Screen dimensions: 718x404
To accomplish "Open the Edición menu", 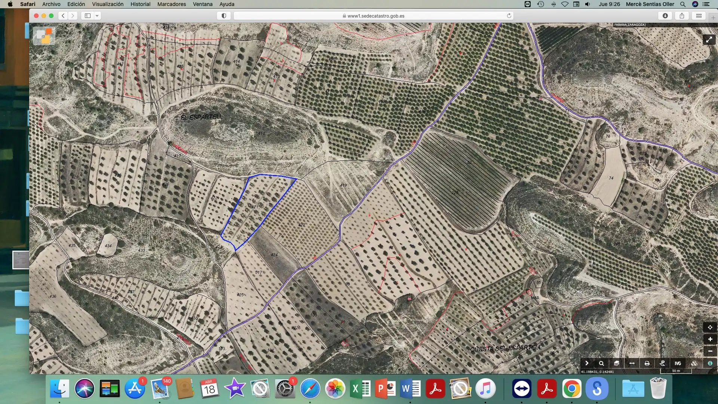I will (76, 4).
